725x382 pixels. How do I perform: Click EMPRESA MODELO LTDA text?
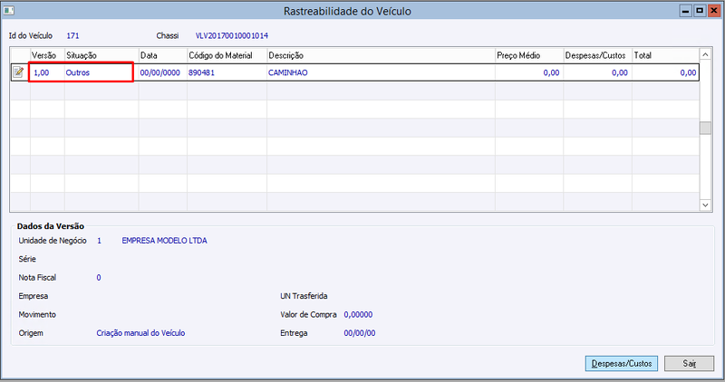164,241
